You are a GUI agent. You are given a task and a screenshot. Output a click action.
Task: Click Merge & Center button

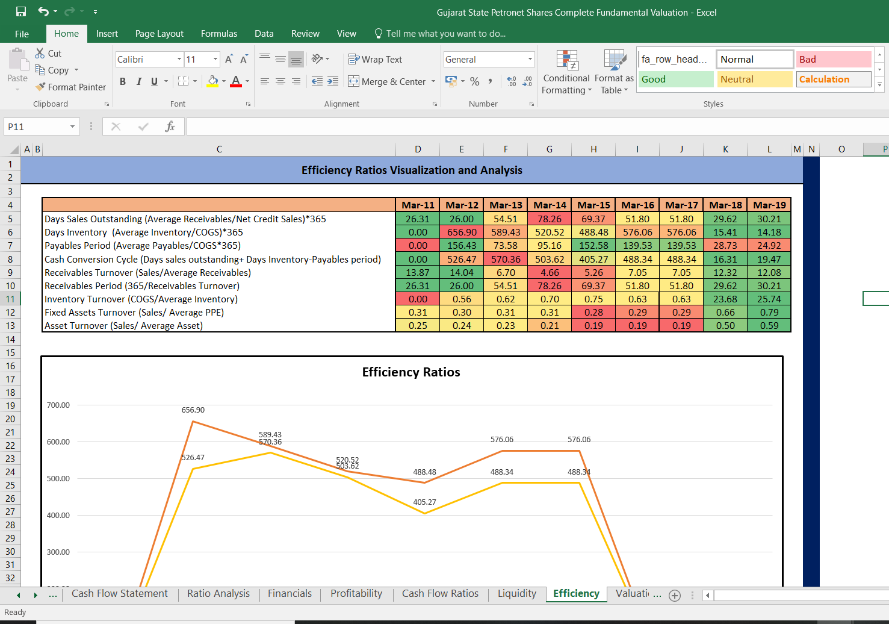click(x=387, y=81)
